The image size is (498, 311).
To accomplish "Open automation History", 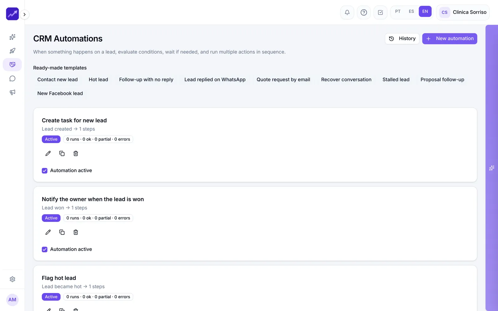I will (x=402, y=39).
